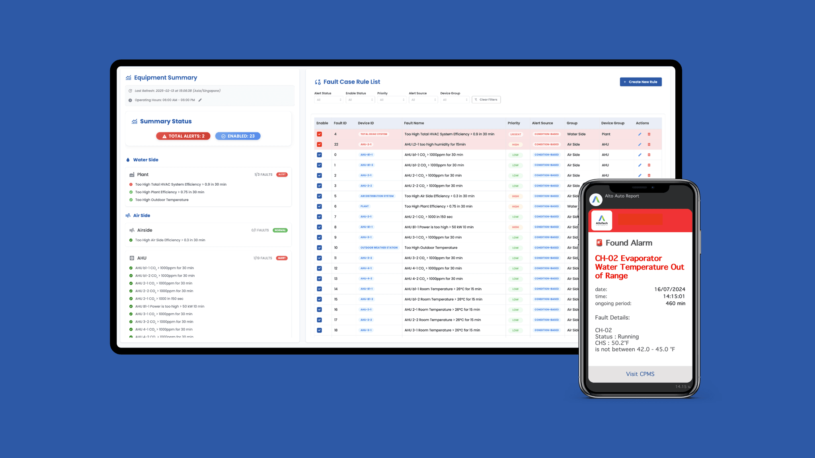
Task: Click the Fault Name column header
Action: coord(414,123)
